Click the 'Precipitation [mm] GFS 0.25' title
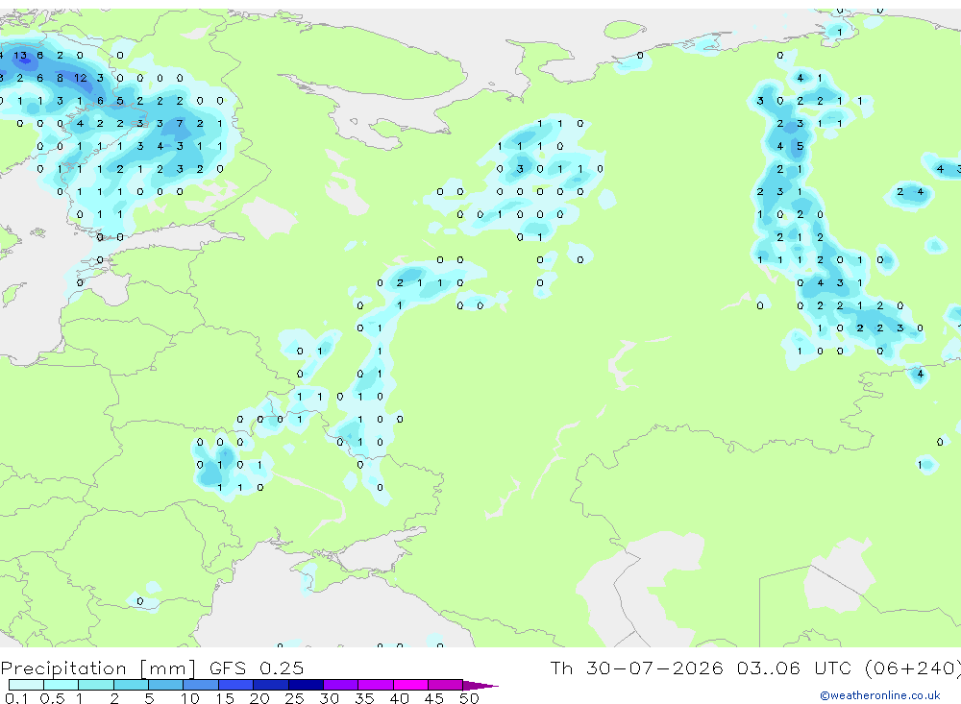 click(x=152, y=668)
